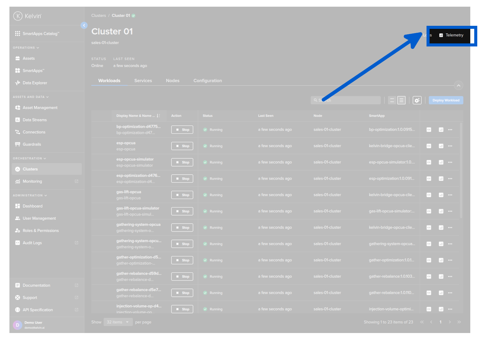Open telemetry icon for bp-optimization workload row
The height and width of the screenshot is (340, 480).
click(x=441, y=130)
